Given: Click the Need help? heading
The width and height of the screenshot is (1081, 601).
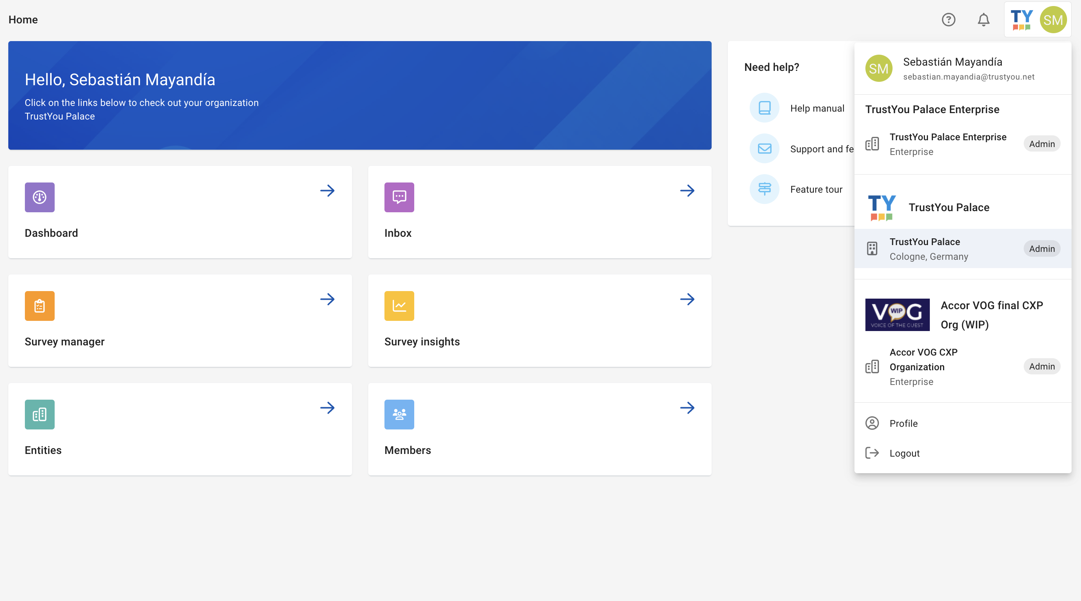Looking at the screenshot, I should tap(772, 67).
